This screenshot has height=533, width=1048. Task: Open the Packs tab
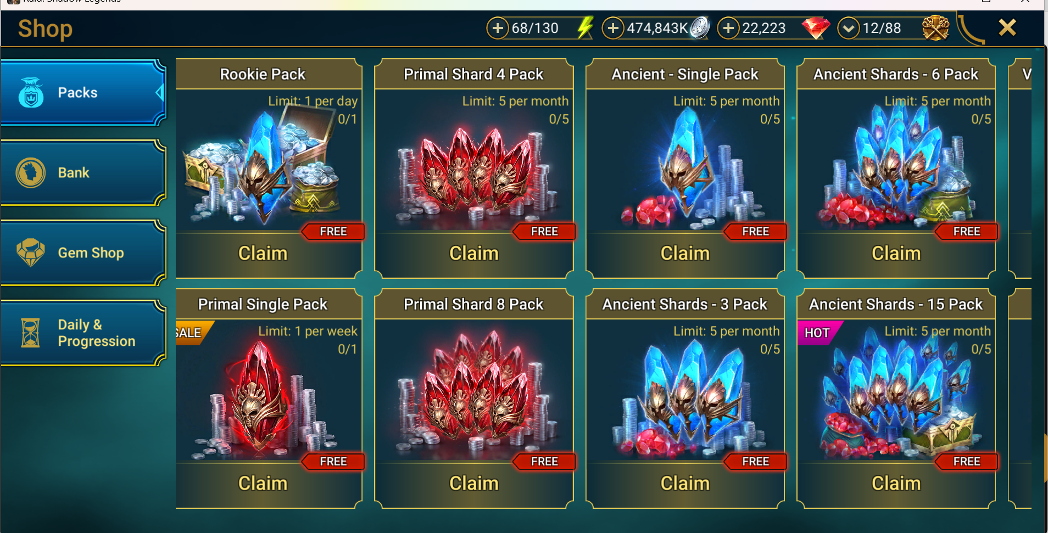83,92
